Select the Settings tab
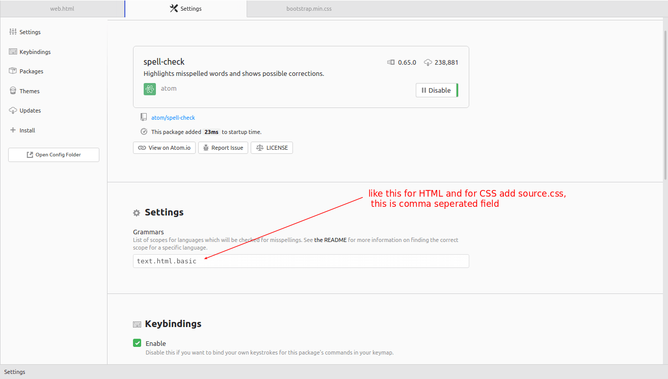The image size is (668, 379). 185,9
